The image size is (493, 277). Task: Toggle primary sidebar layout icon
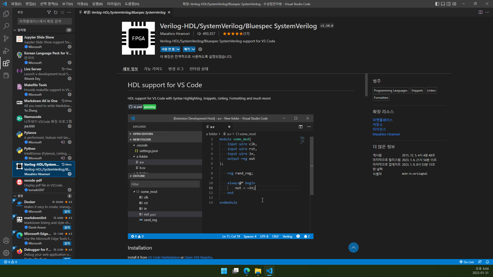pos(437,4)
